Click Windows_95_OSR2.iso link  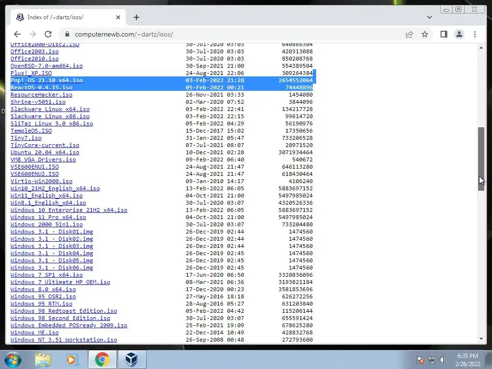coord(43,297)
